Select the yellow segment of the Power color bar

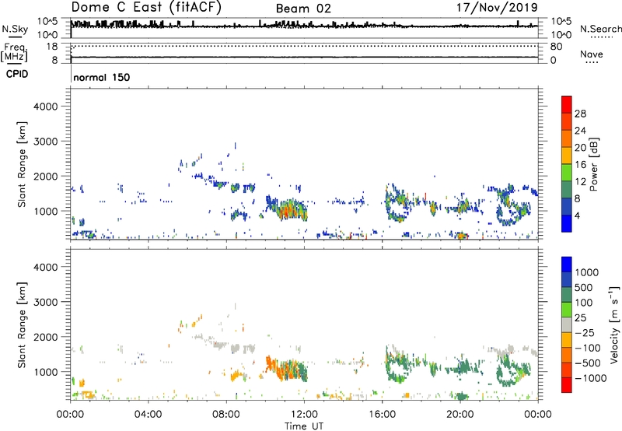[567, 156]
